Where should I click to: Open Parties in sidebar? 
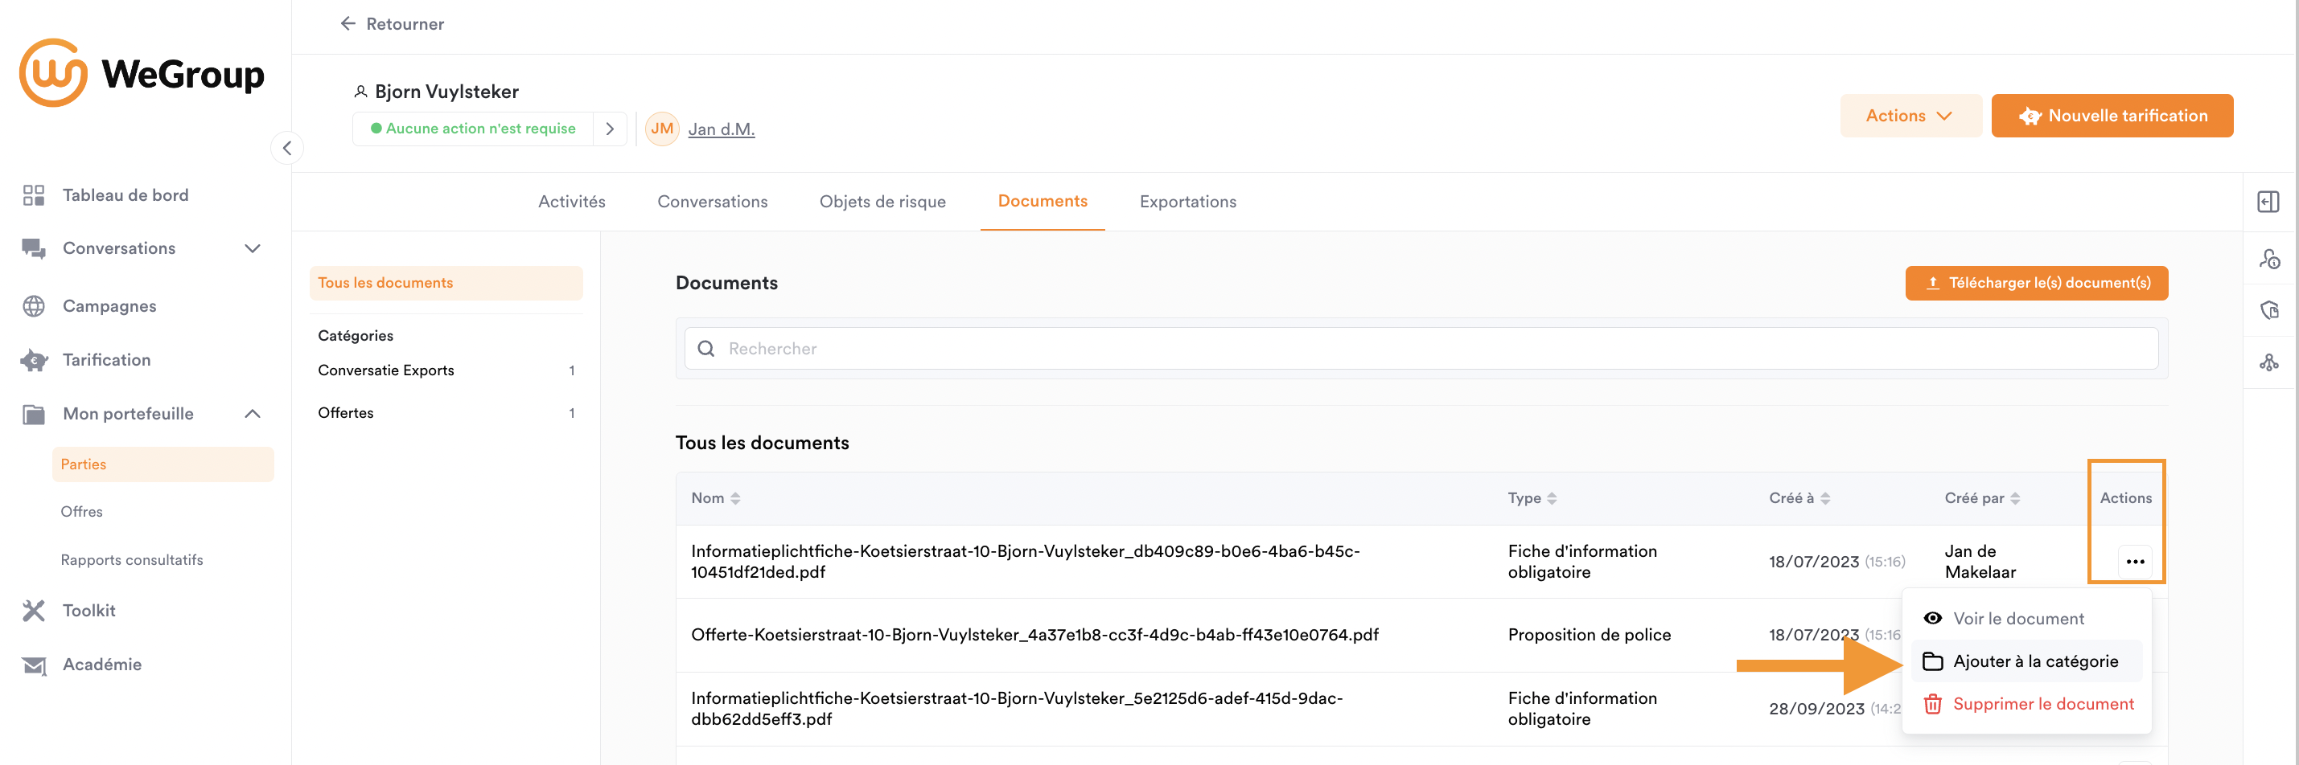coord(163,464)
